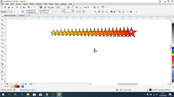Select the Text tool in toolbox
The height and width of the screenshot is (97, 174).
click(x=2, y=51)
